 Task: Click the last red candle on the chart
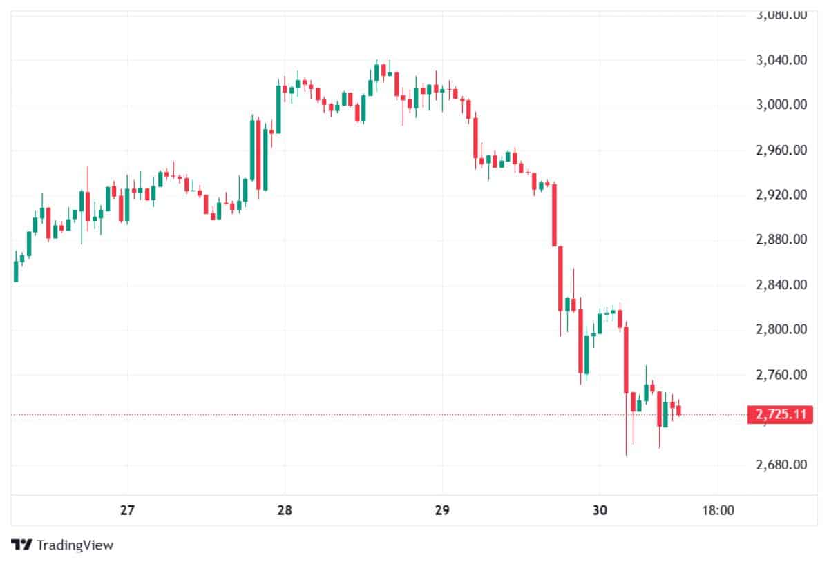(678, 410)
